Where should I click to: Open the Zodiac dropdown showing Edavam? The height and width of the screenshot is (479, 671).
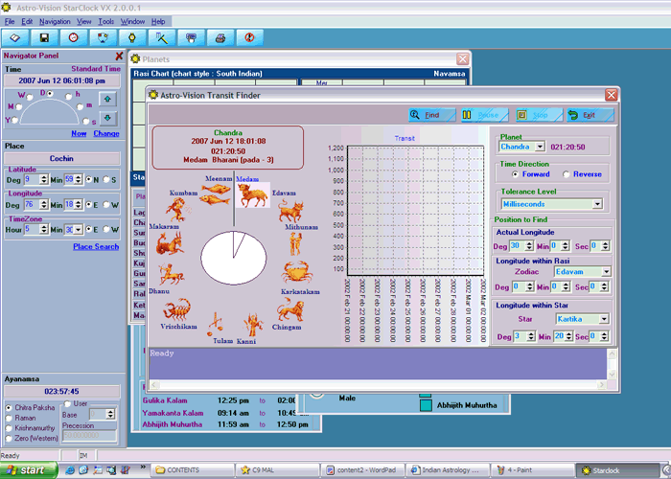[606, 271]
